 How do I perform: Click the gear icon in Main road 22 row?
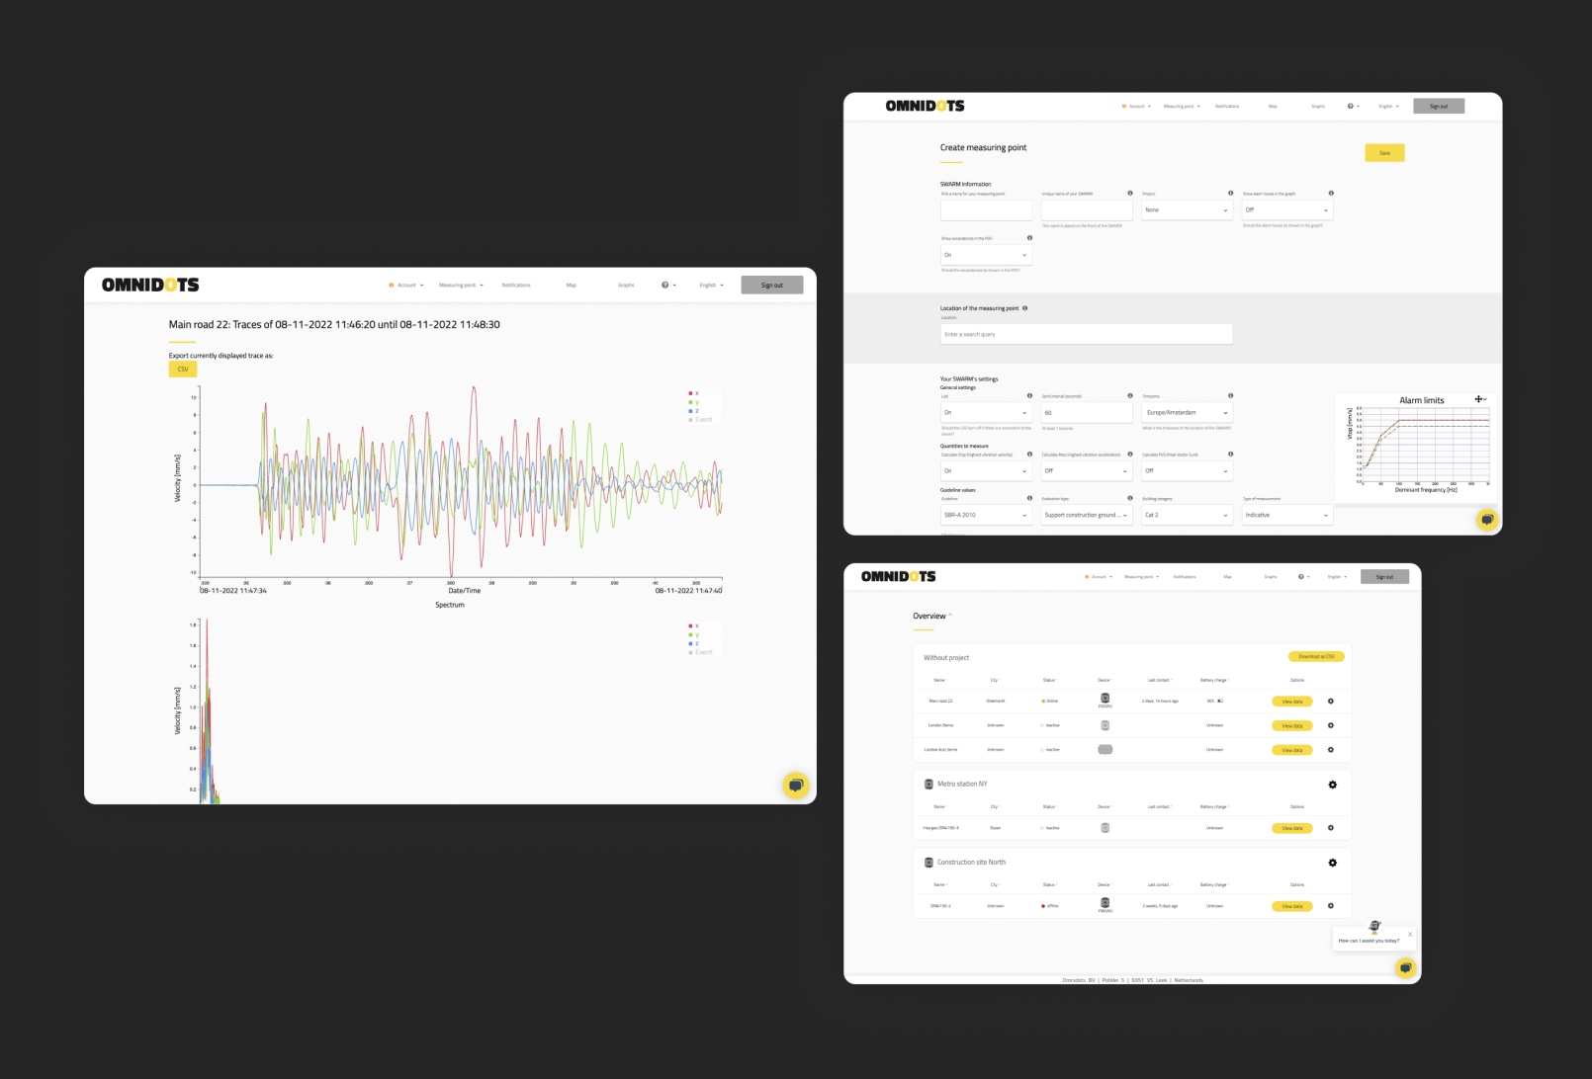tap(1330, 702)
